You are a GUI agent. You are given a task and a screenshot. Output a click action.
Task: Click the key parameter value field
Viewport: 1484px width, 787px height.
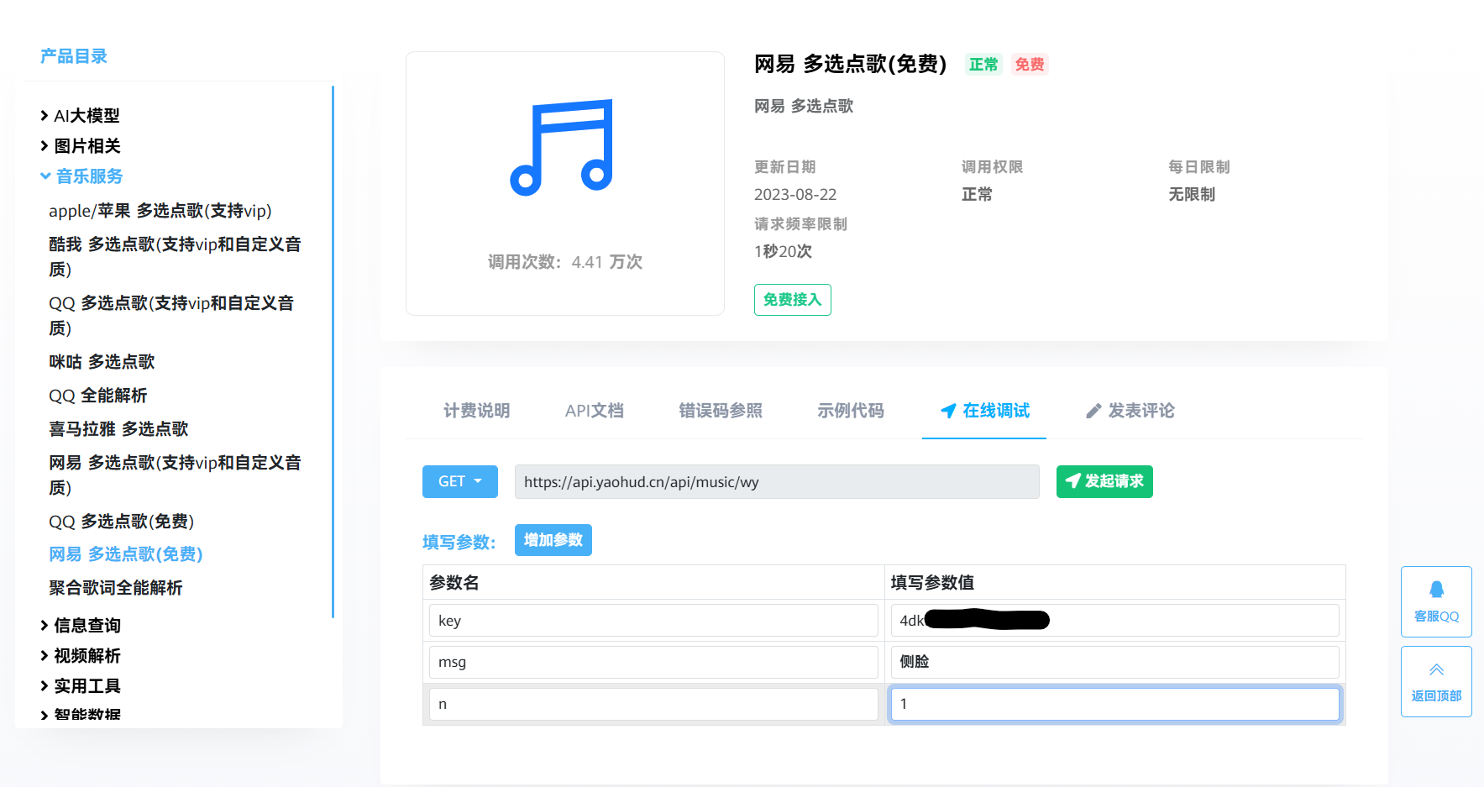tap(1114, 621)
